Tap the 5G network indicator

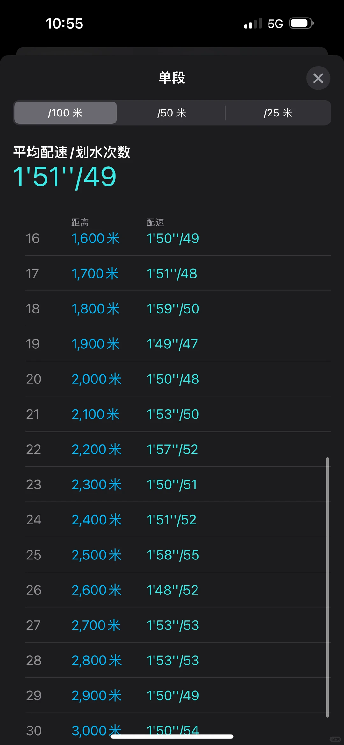point(275,24)
